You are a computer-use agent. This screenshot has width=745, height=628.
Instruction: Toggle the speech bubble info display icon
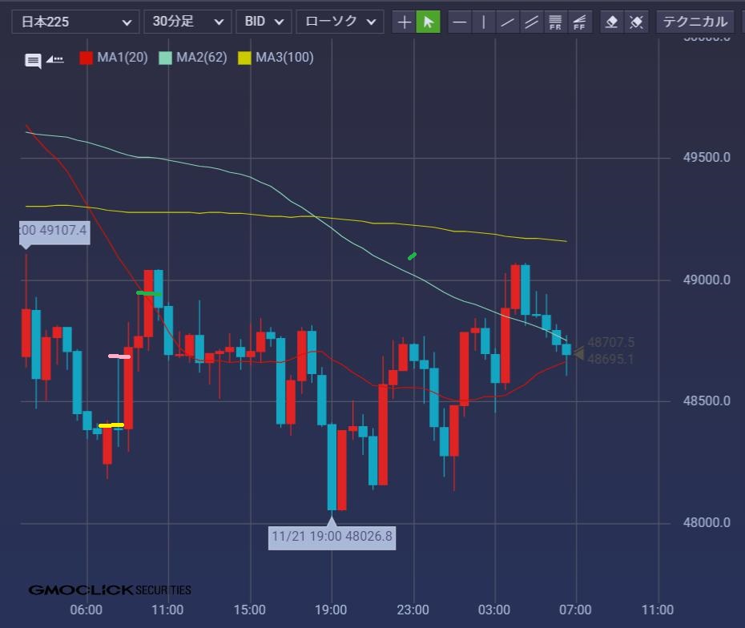33,61
